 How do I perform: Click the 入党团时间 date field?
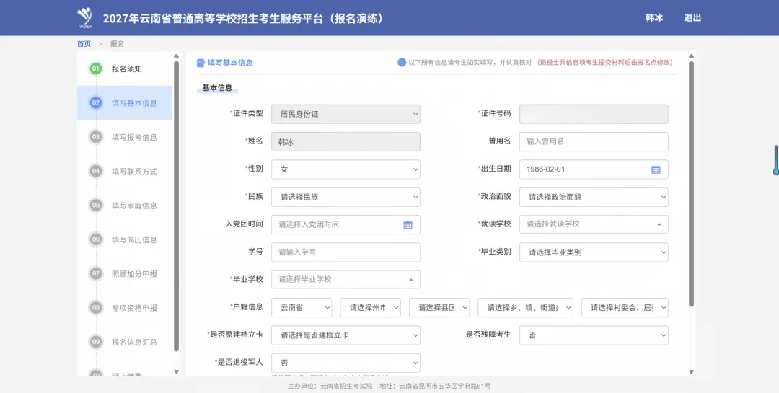pos(346,224)
